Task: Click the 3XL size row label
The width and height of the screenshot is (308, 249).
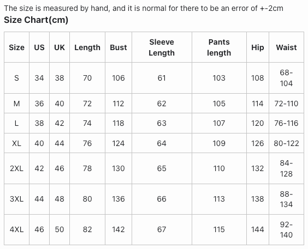Action: click(x=17, y=199)
